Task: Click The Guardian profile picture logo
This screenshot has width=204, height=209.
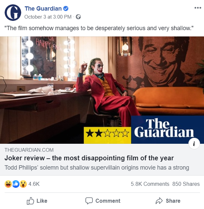Action: (13, 13)
